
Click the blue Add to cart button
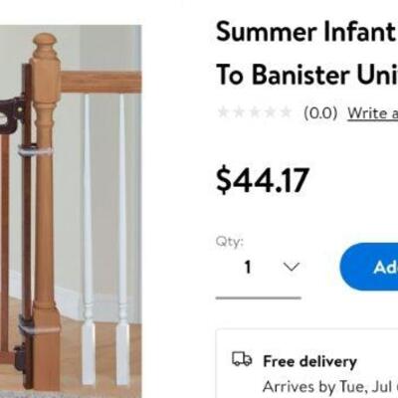click(369, 267)
